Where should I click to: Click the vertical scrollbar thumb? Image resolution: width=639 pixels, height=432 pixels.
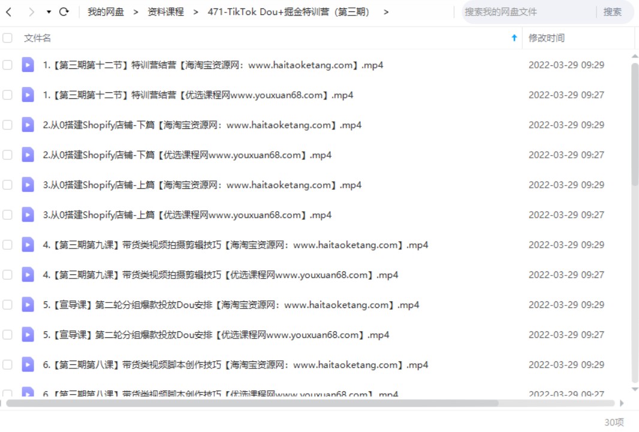tap(635, 125)
